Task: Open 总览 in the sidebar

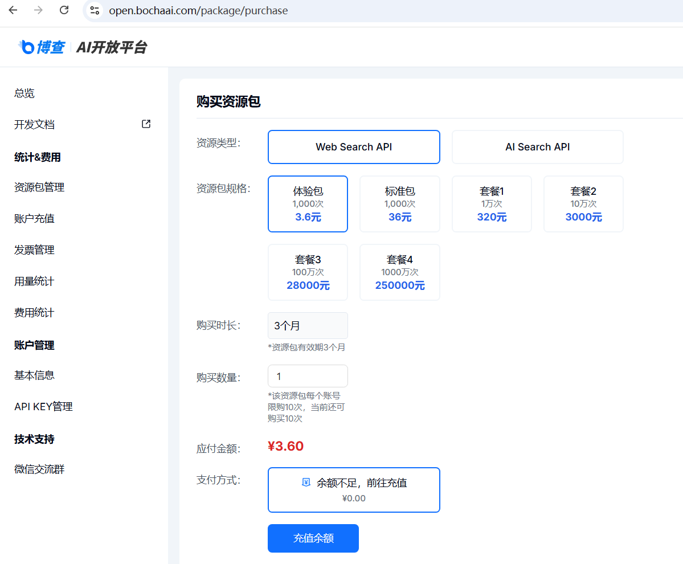Action: click(x=24, y=93)
